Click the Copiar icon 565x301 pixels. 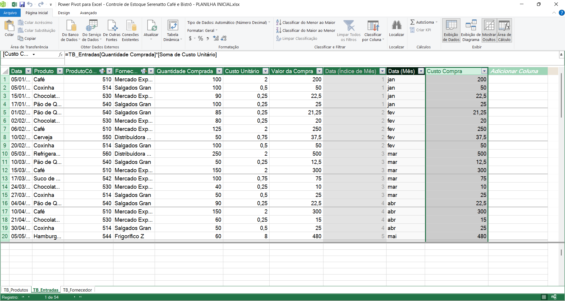[x=21, y=38]
